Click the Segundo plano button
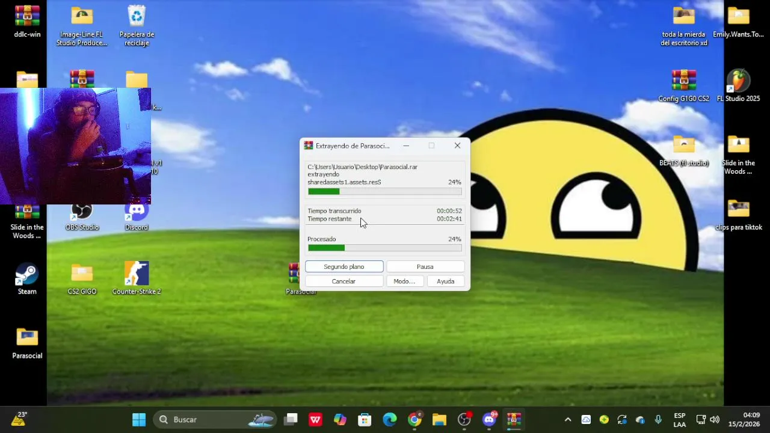The width and height of the screenshot is (770, 433). (x=344, y=266)
